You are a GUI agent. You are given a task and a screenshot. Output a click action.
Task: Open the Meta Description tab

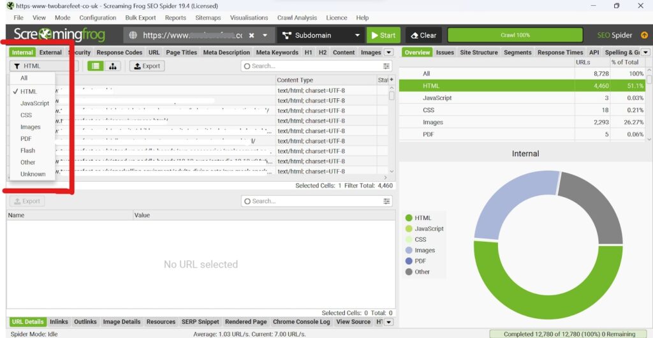coord(226,52)
